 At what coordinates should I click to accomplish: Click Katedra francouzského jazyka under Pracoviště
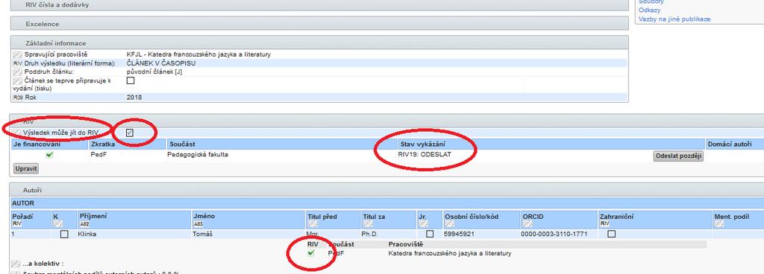(450, 253)
